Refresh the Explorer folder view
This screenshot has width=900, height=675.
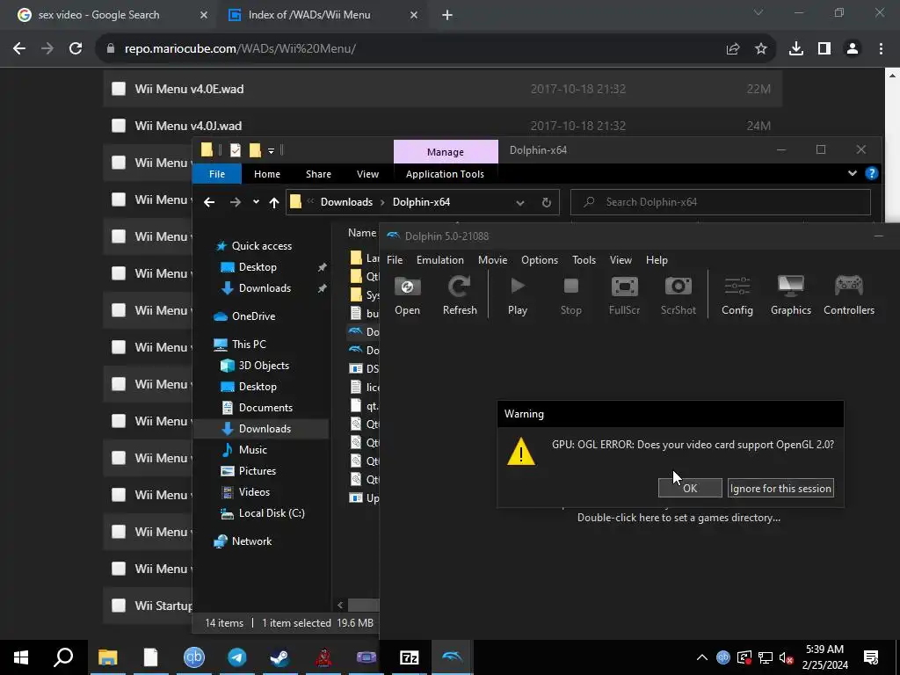(547, 202)
